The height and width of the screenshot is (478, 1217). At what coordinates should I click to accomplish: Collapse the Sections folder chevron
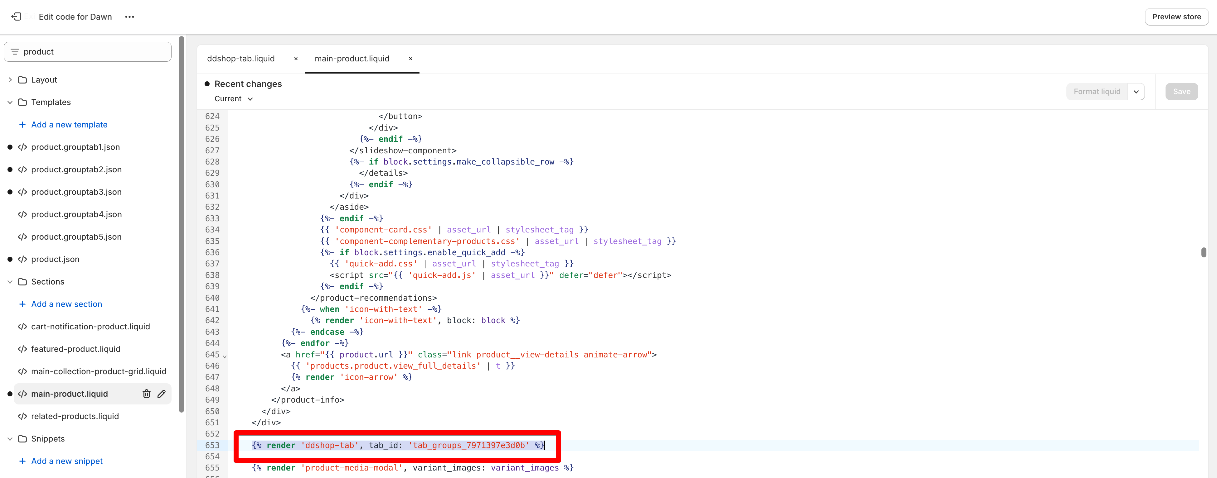10,282
